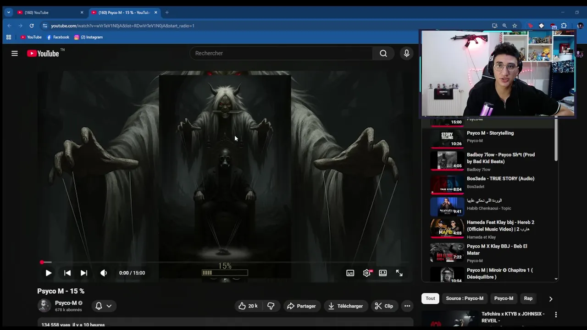
Task: Open the Ta9chira x KTYB x JOHNSIX recommendation
Action: [x=513, y=317]
